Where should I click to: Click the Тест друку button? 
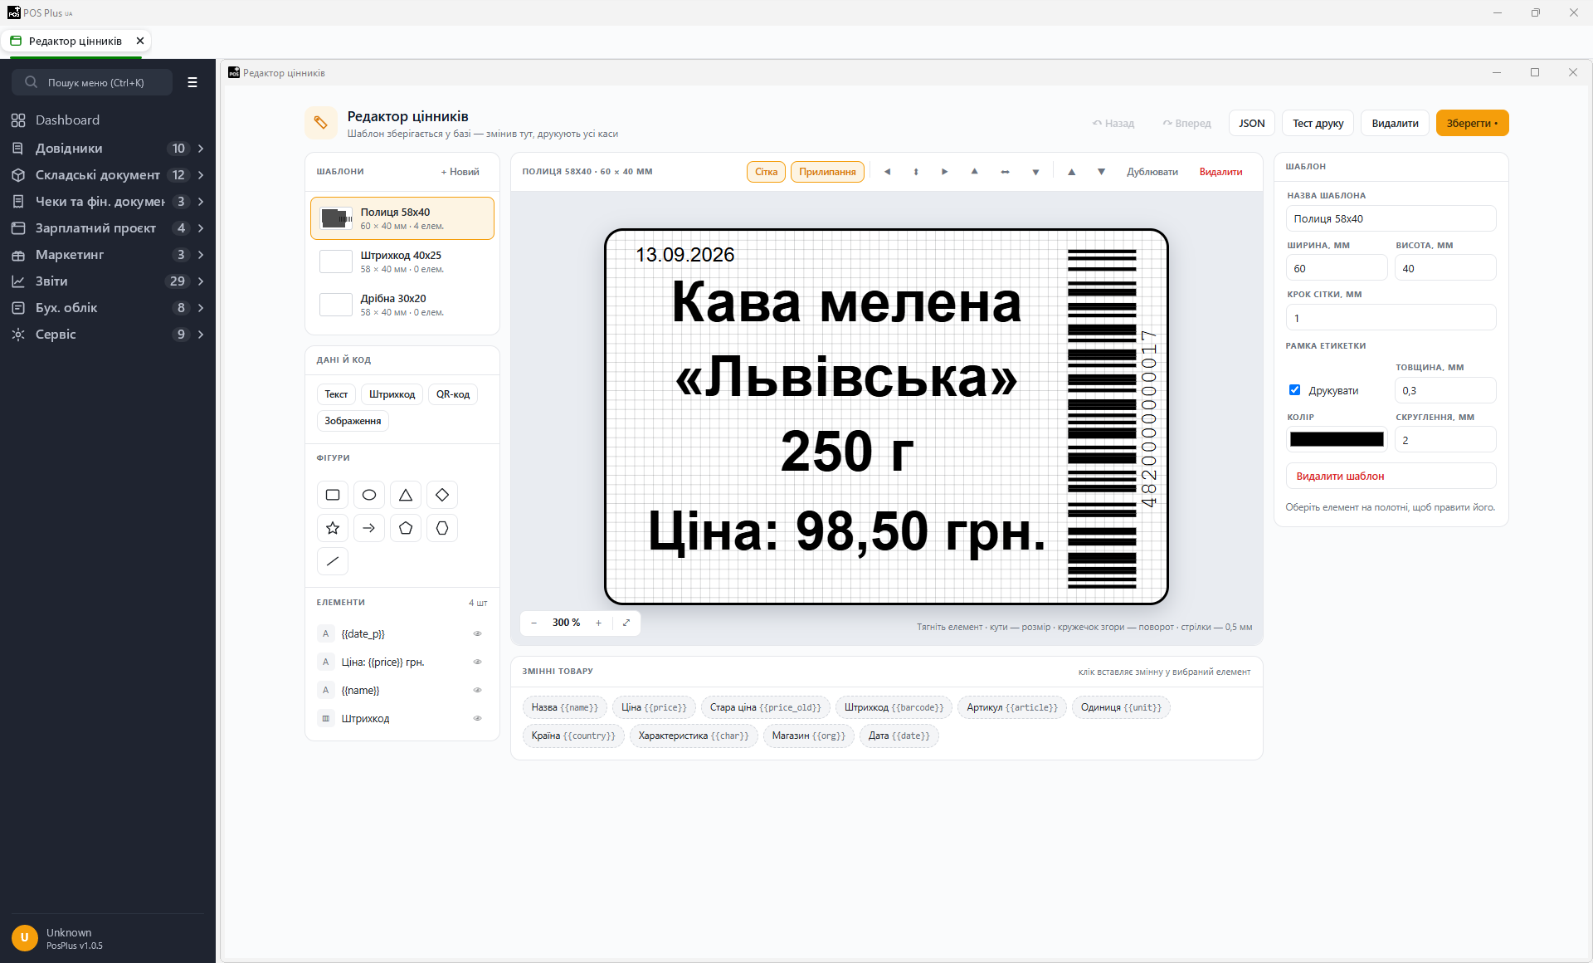click(x=1318, y=123)
